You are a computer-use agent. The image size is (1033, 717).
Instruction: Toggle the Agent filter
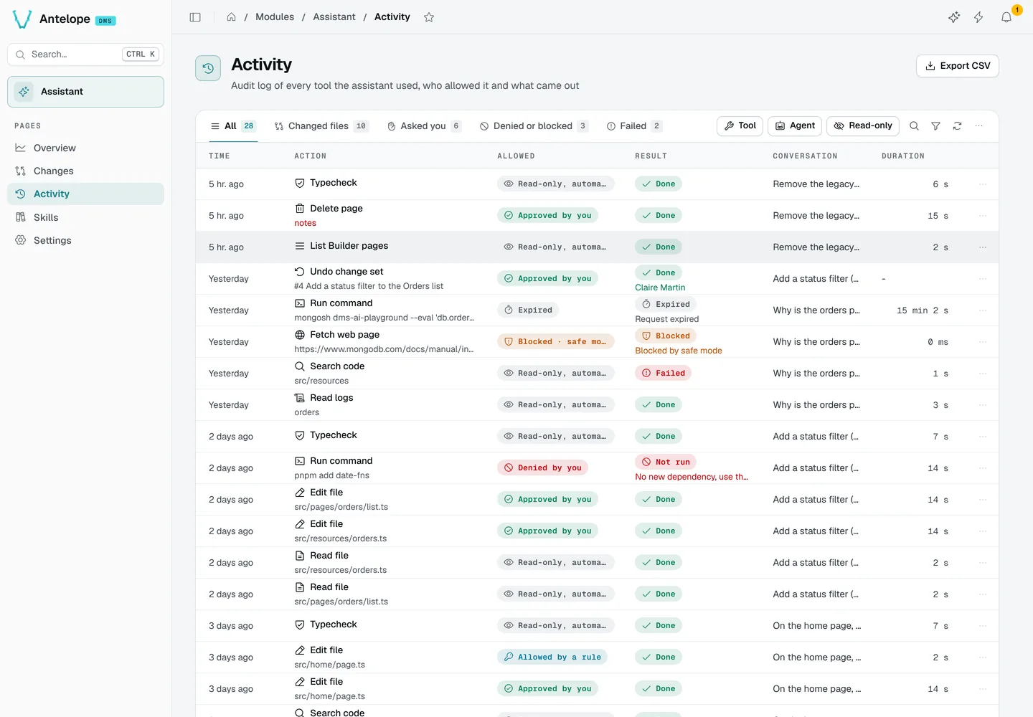(795, 126)
